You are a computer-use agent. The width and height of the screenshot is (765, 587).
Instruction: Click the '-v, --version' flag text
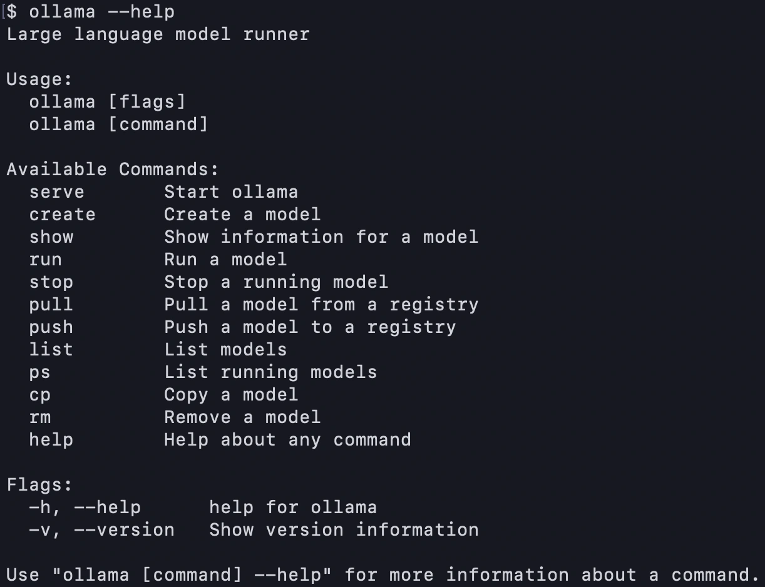coord(101,530)
